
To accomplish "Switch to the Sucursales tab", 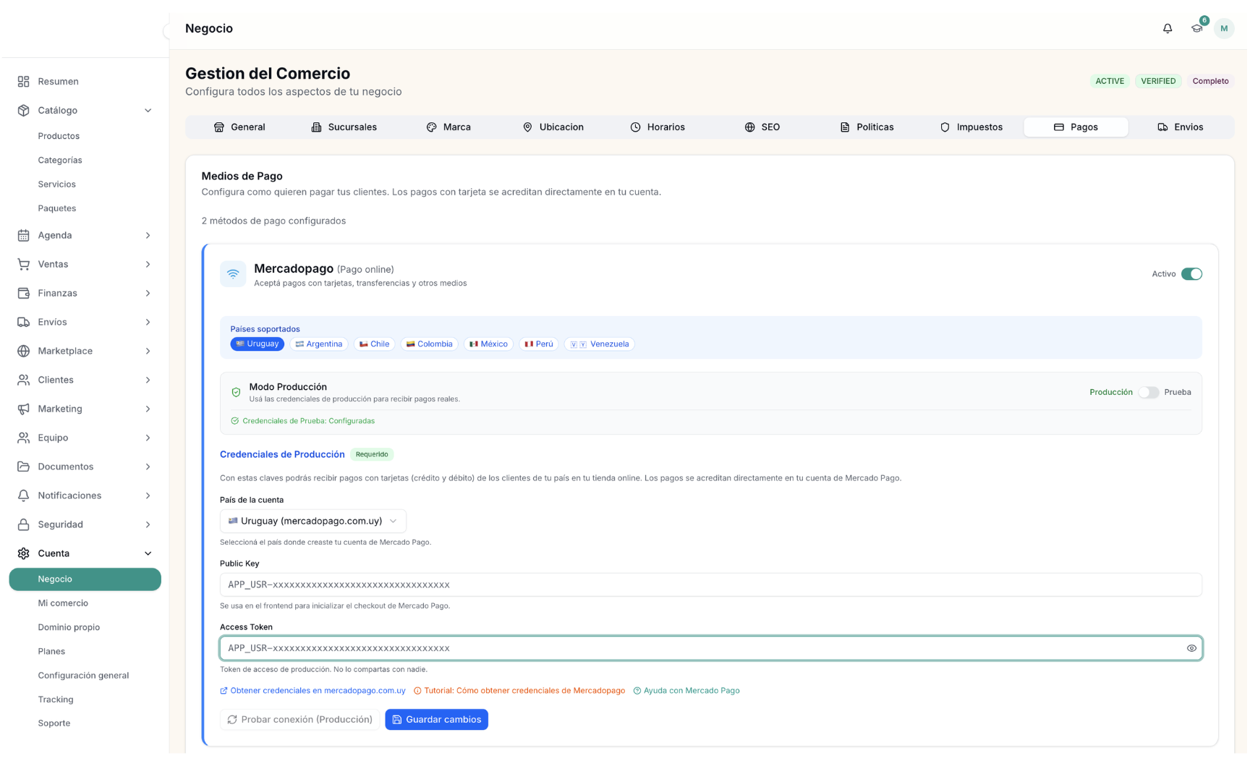I will tap(344, 127).
